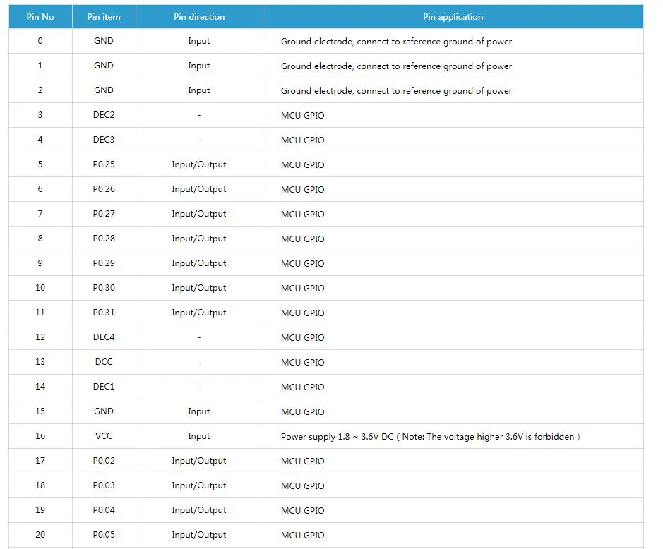Click ground electrode text in pin 0 row
Screen dimensions: 663x549
[x=397, y=42]
